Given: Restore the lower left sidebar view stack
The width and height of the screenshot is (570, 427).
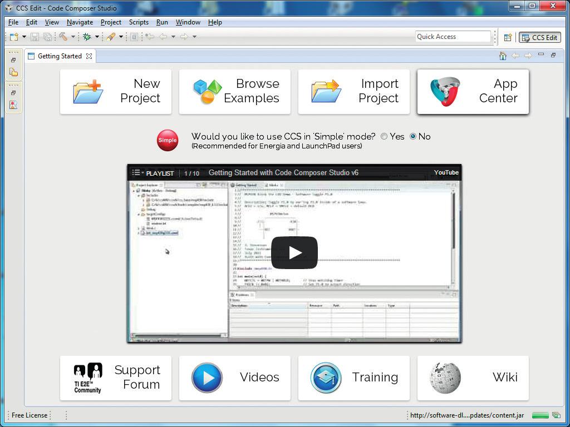Looking at the screenshot, I should tap(13, 93).
